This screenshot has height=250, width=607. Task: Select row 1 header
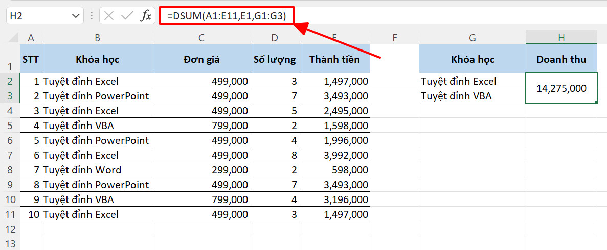tap(10, 59)
